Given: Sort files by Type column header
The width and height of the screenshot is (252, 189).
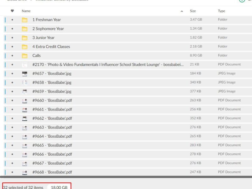Looking at the screenshot, I should pos(221,11).
